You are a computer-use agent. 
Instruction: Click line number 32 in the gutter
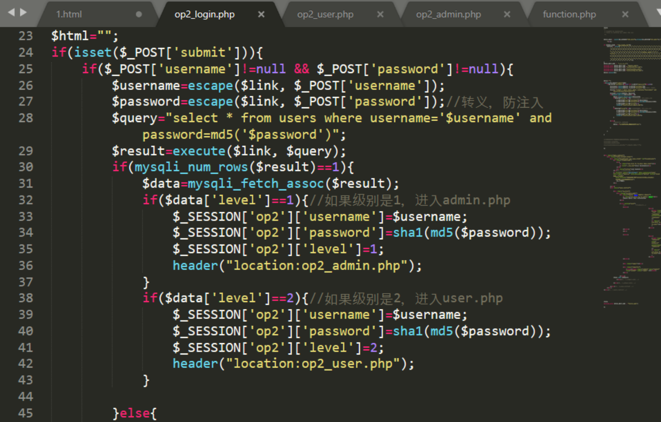[26, 200]
